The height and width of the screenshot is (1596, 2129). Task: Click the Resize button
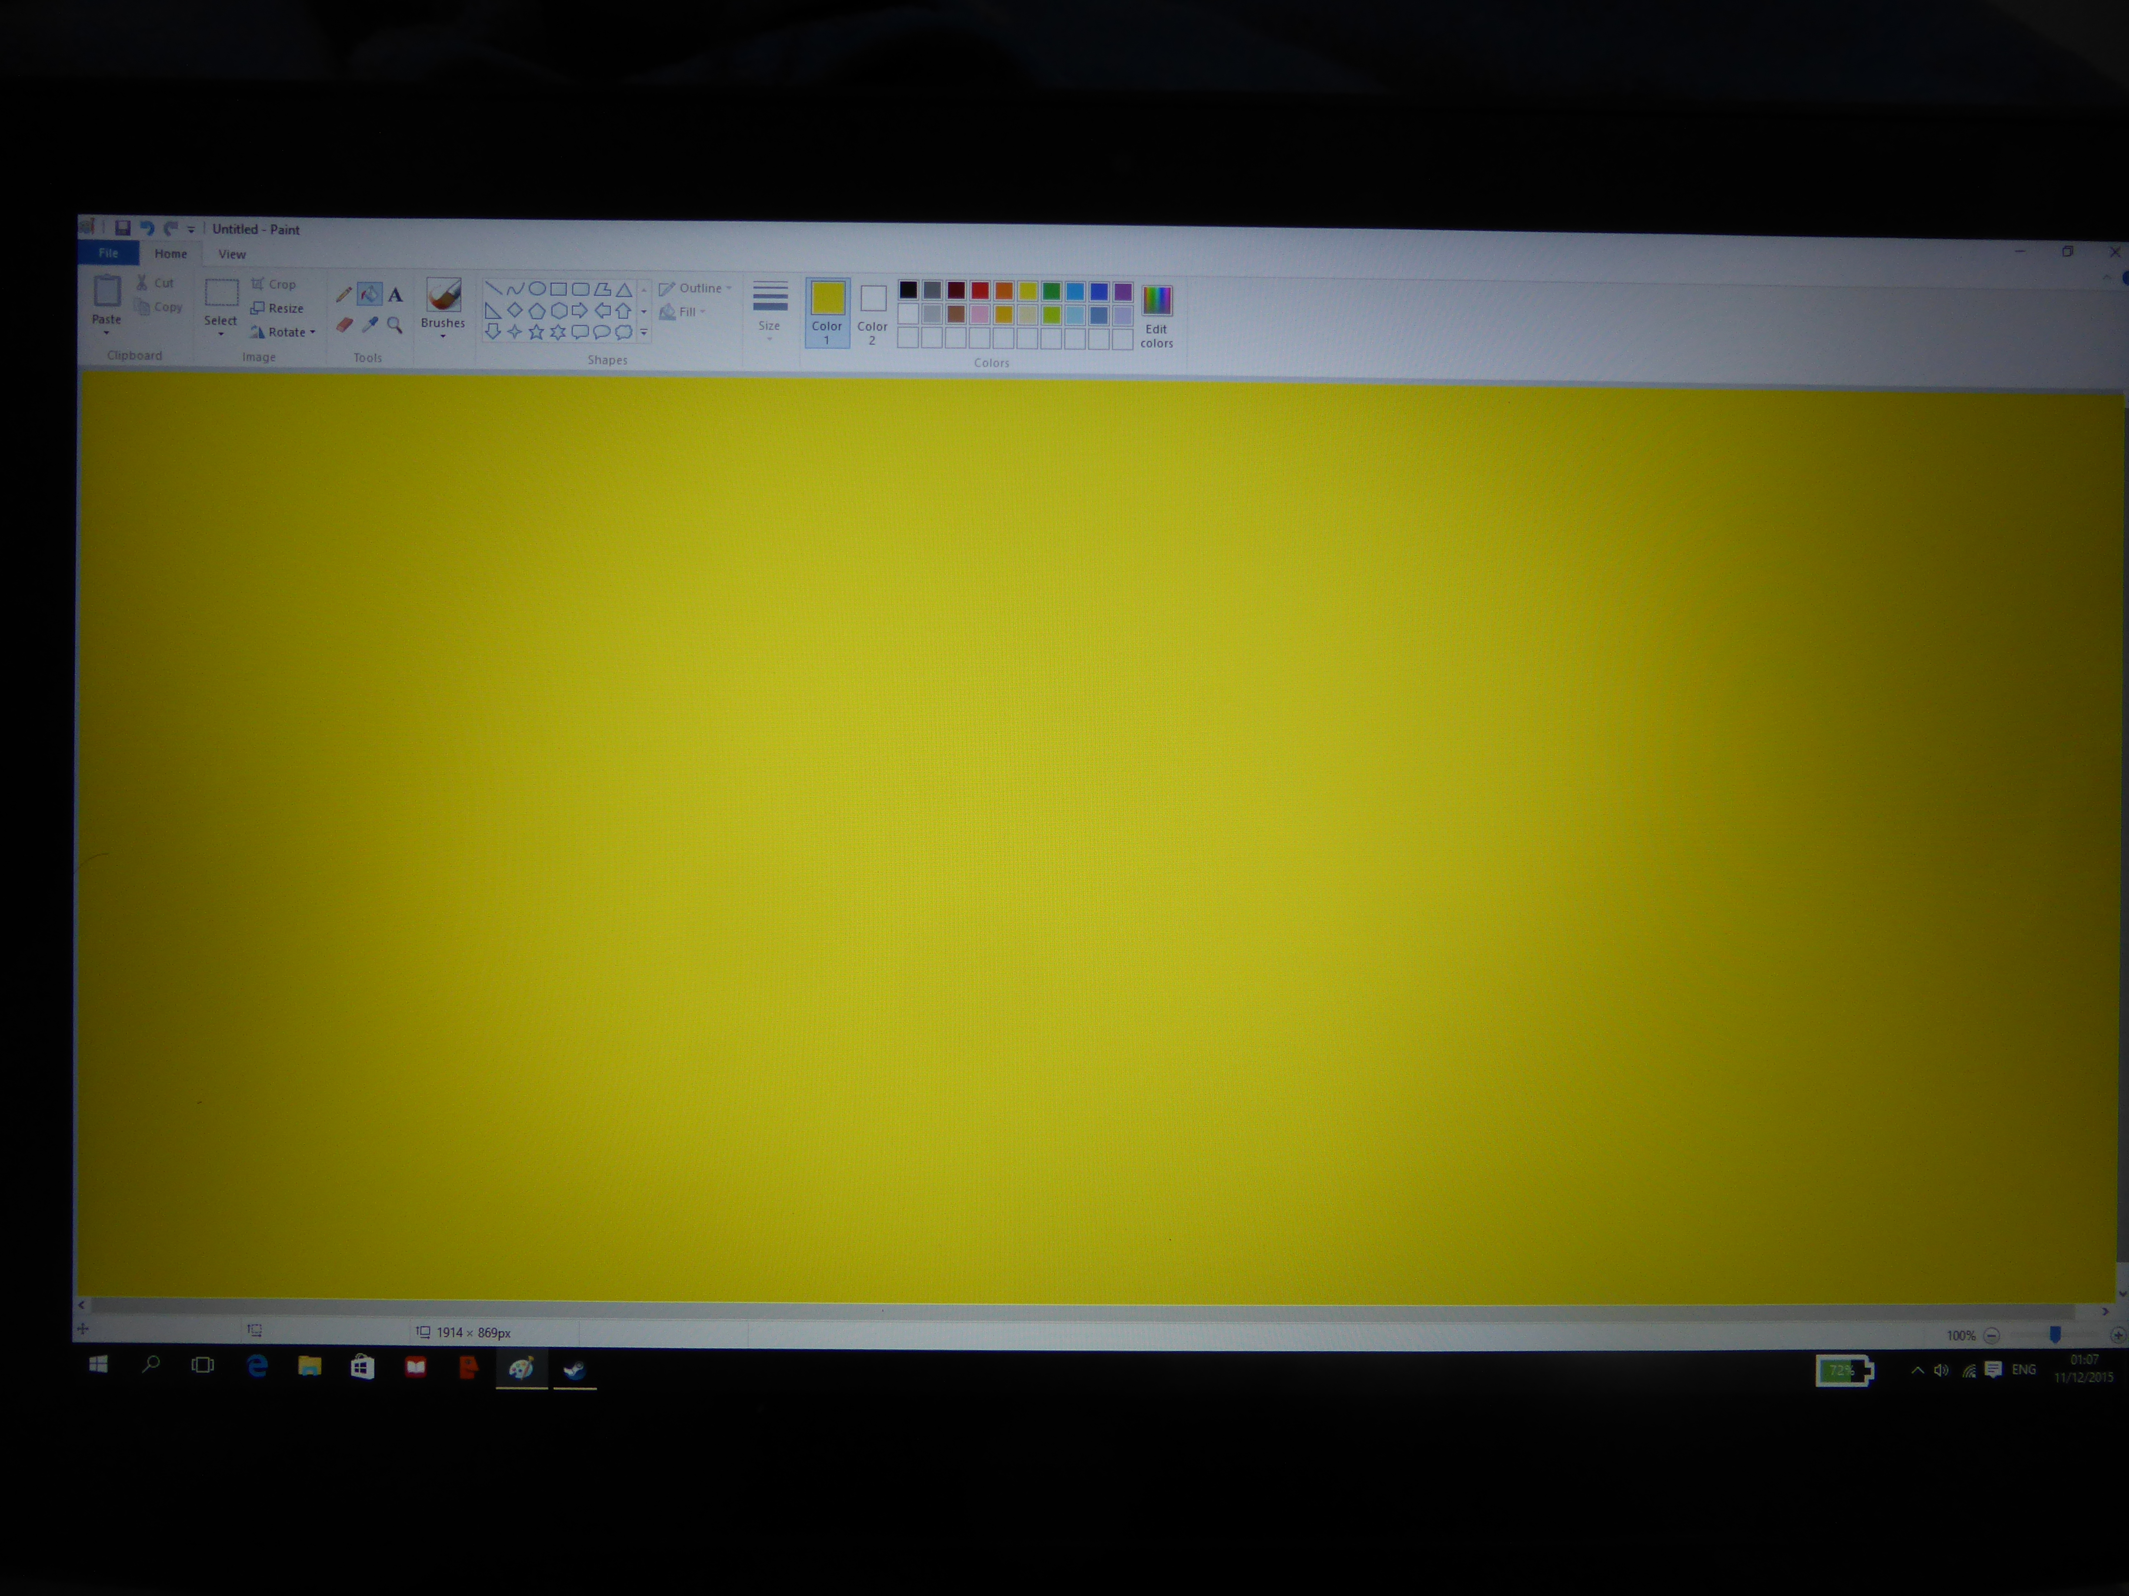point(277,308)
